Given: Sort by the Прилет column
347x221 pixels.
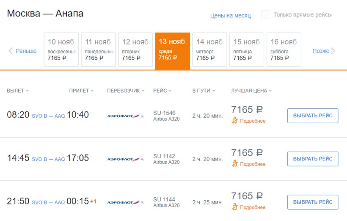Looking at the screenshot, I should (81, 91).
